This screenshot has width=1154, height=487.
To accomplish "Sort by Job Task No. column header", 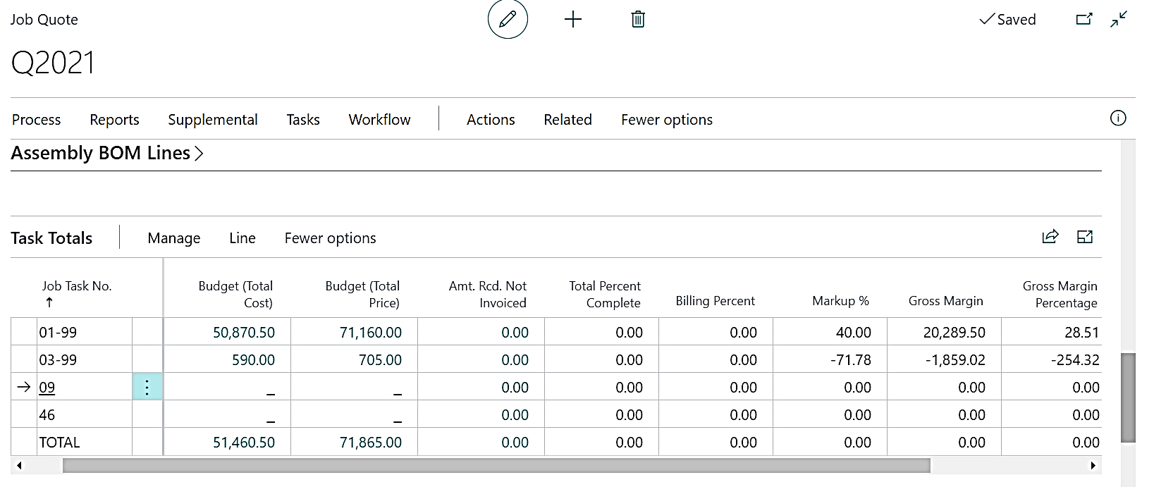I will point(76,286).
